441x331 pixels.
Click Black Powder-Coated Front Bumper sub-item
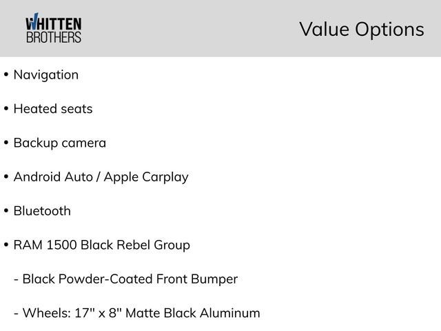(130, 279)
